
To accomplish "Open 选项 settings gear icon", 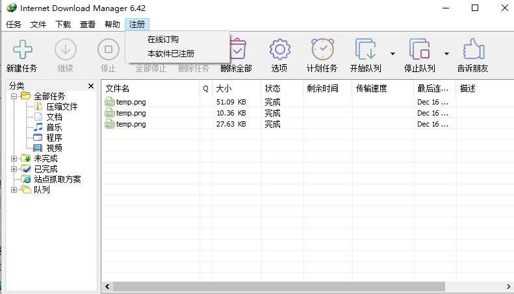I will coord(279,50).
